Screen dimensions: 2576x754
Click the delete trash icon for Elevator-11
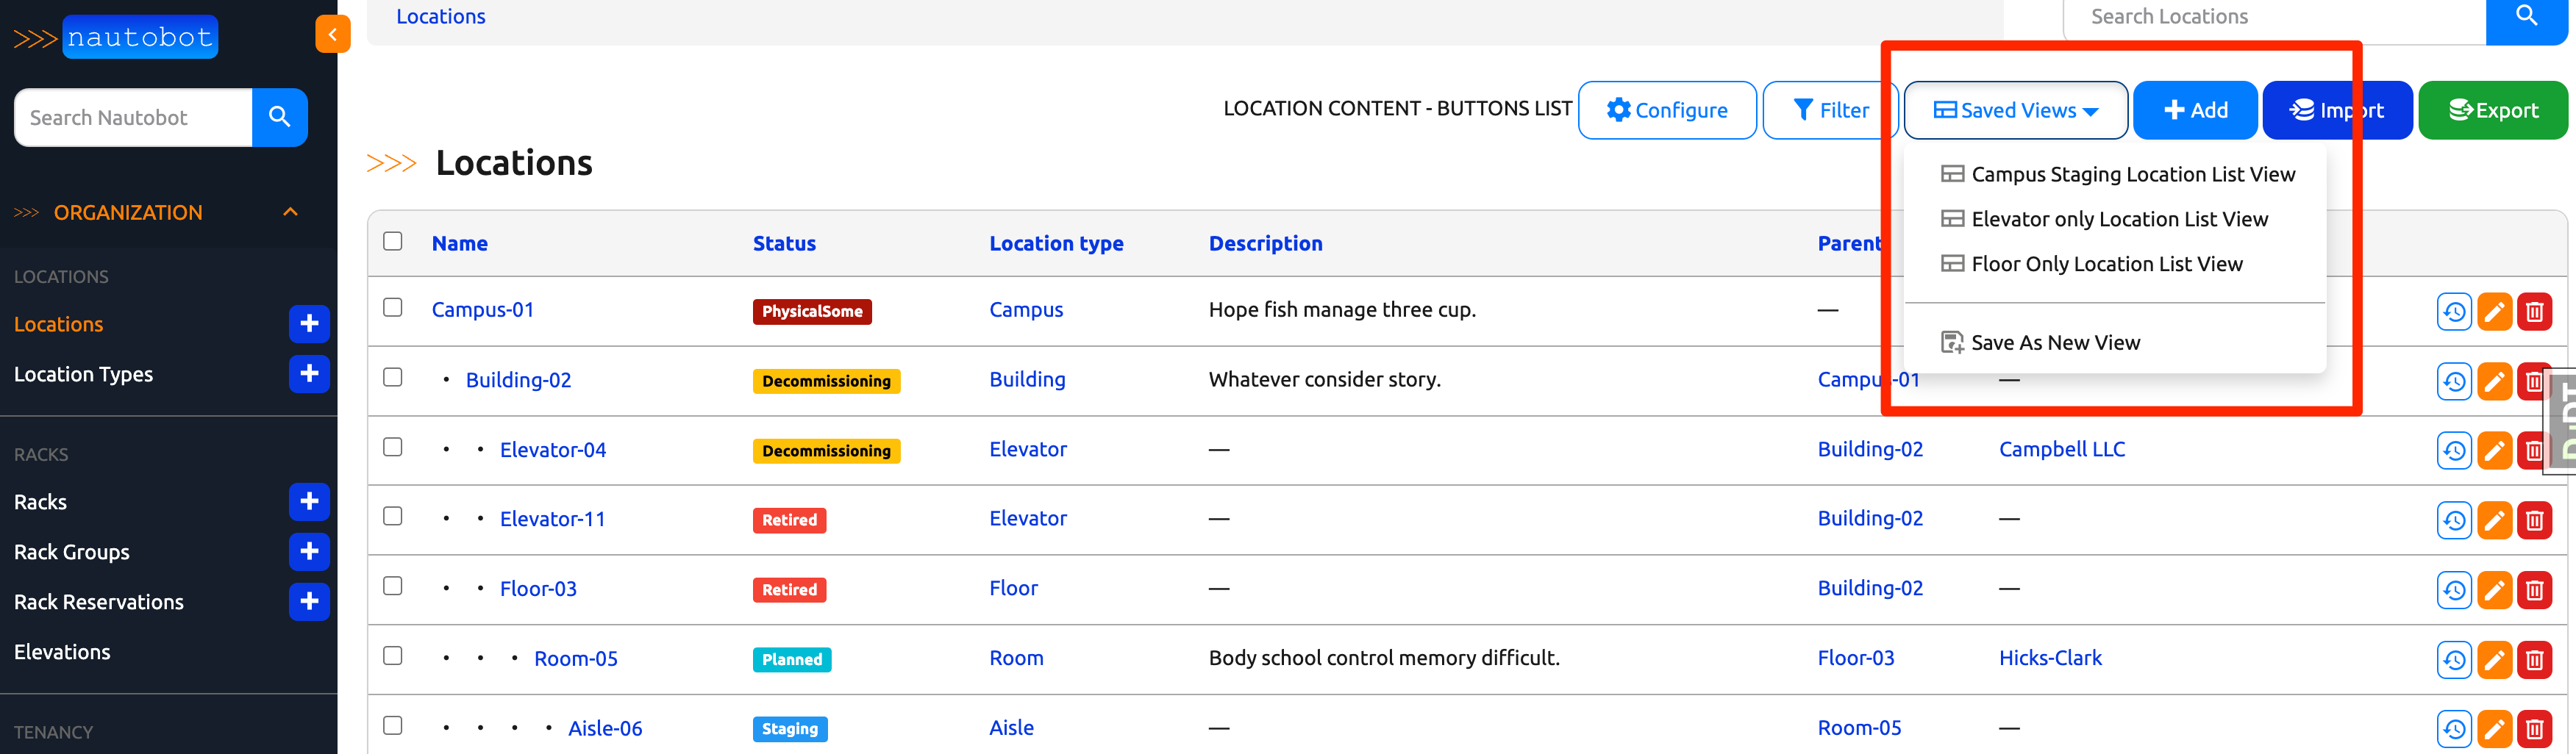2535,520
